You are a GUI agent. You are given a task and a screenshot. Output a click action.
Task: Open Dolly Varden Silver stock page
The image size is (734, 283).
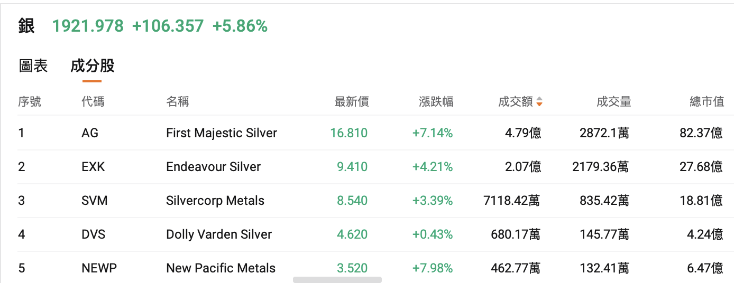pos(219,234)
